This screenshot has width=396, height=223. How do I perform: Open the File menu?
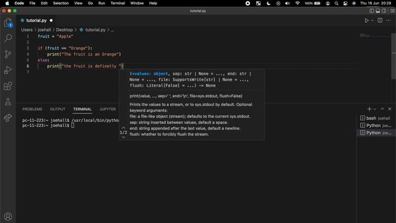[32, 3]
